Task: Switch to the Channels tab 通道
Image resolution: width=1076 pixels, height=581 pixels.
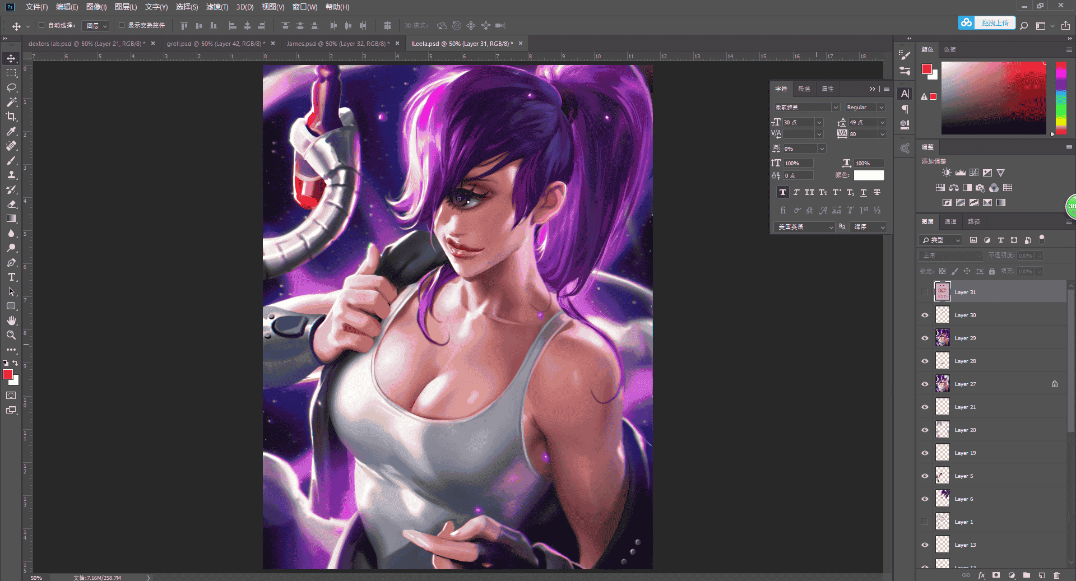Action: [x=950, y=222]
